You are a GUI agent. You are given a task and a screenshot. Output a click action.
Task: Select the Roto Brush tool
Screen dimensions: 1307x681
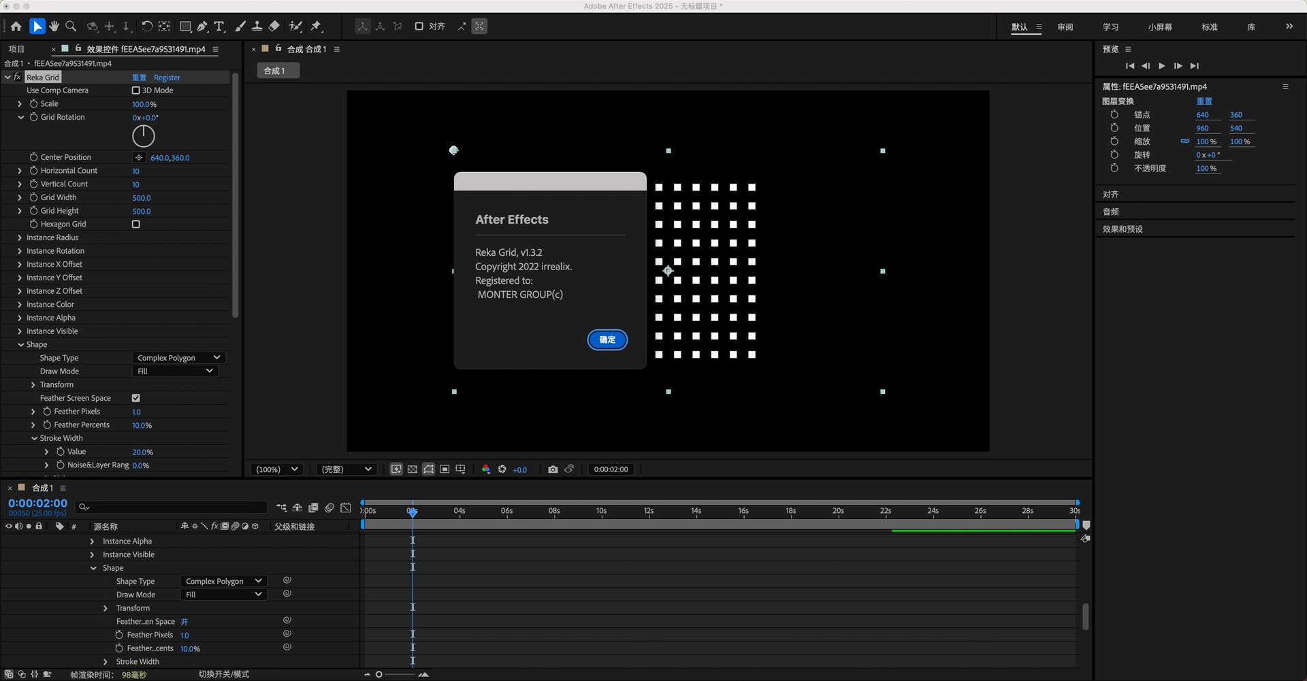pos(295,27)
